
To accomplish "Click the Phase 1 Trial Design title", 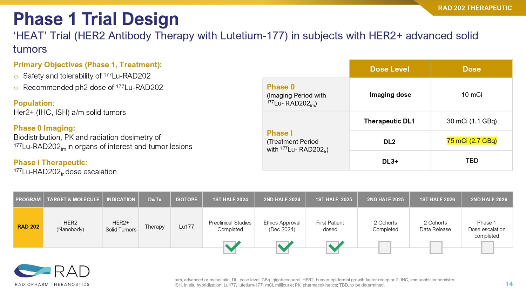I will click(96, 19).
